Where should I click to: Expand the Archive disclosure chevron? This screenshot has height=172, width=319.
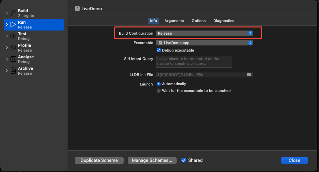[7, 71]
